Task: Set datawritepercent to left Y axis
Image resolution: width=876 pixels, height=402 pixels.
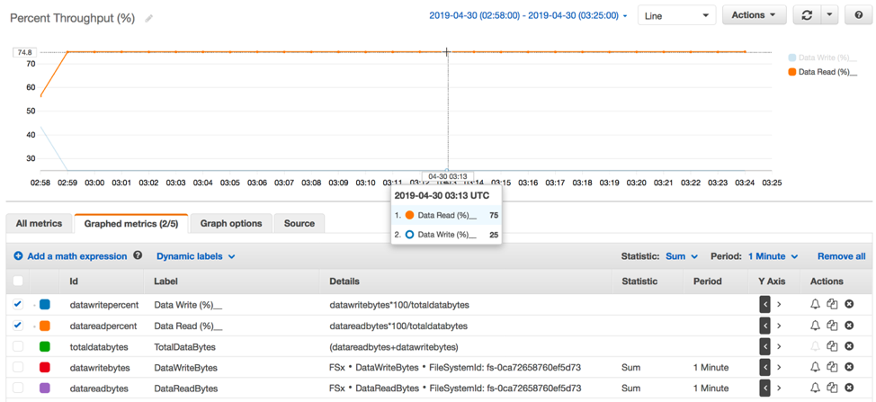Action: click(764, 304)
